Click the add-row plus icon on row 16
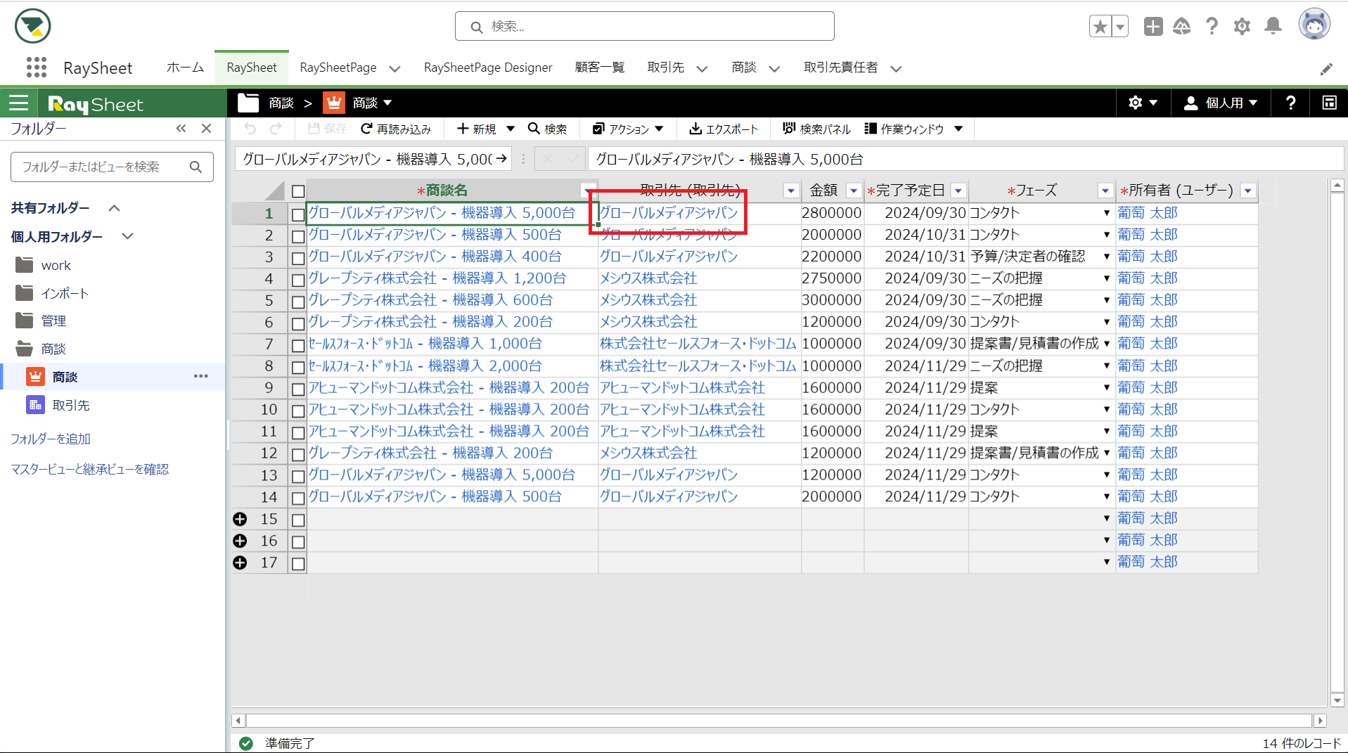 [x=240, y=541]
